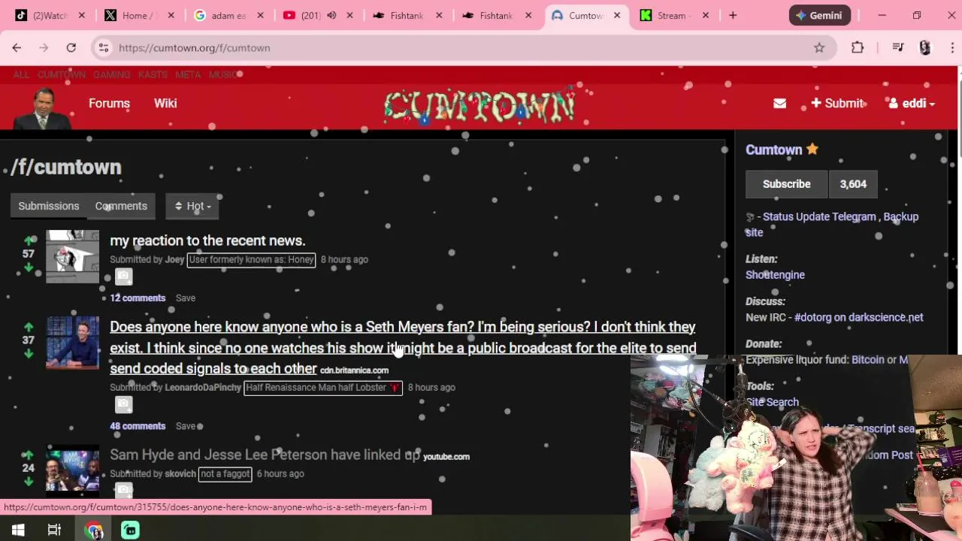Open the Forums nav item

coord(109,104)
